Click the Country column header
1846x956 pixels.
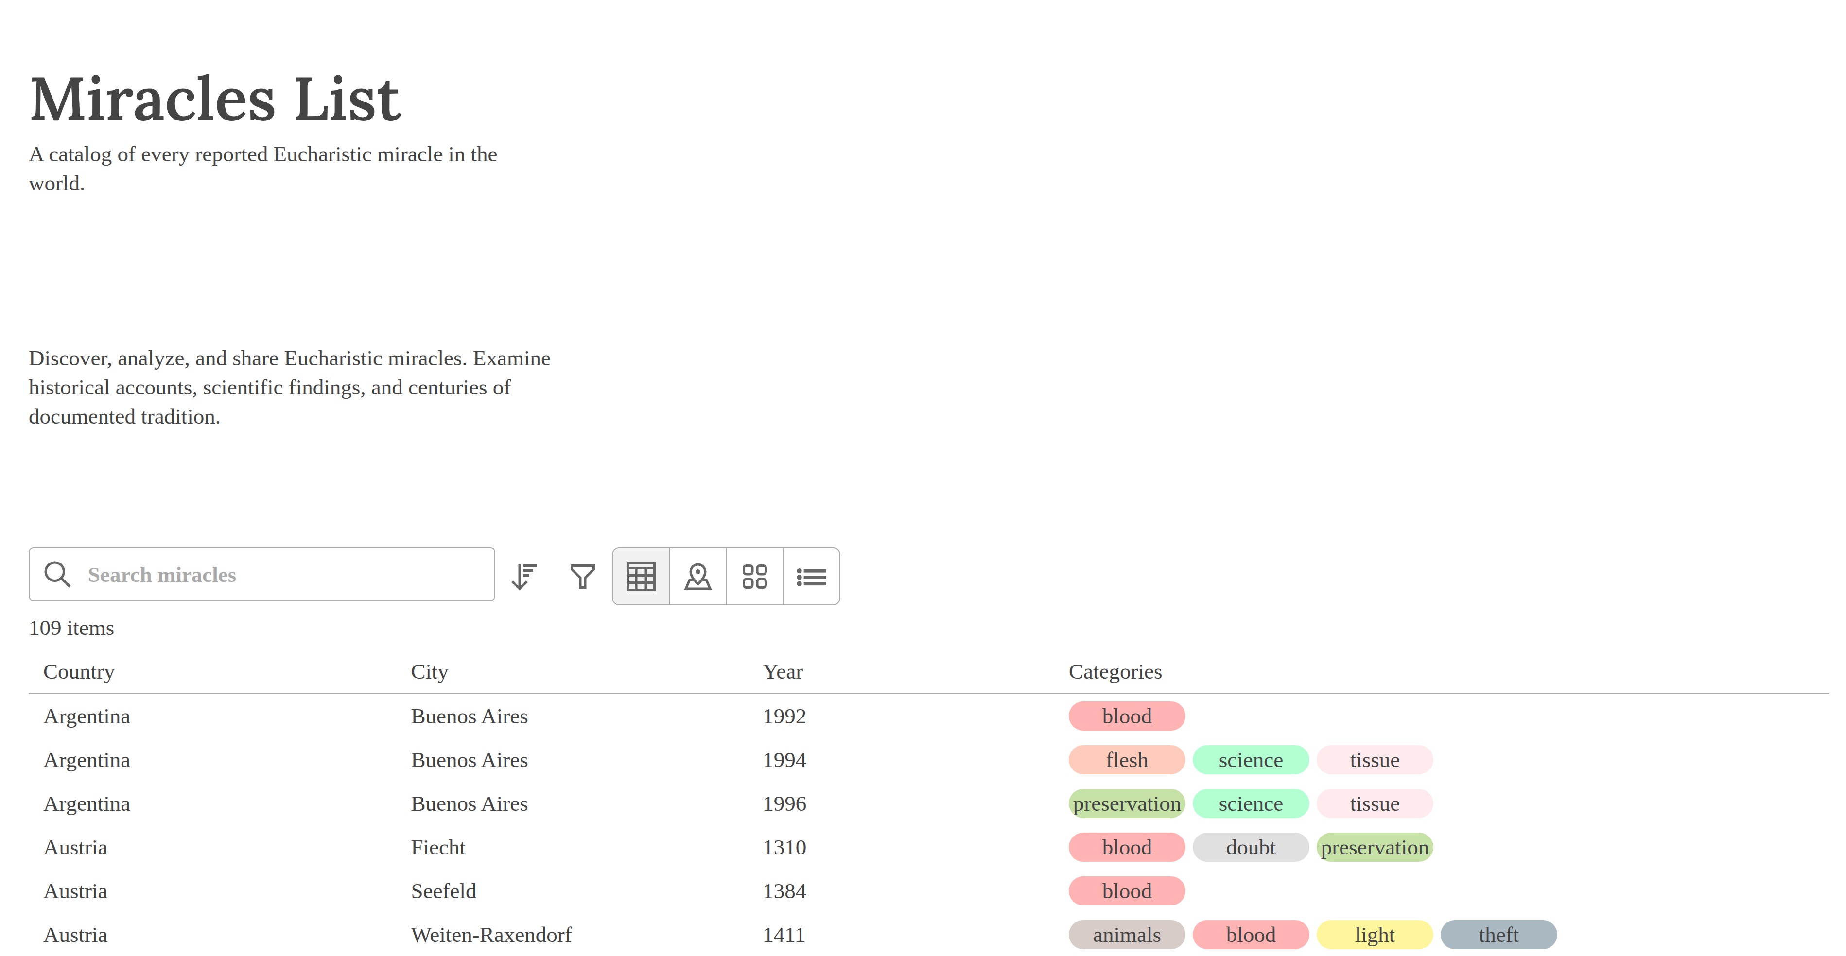pos(79,672)
